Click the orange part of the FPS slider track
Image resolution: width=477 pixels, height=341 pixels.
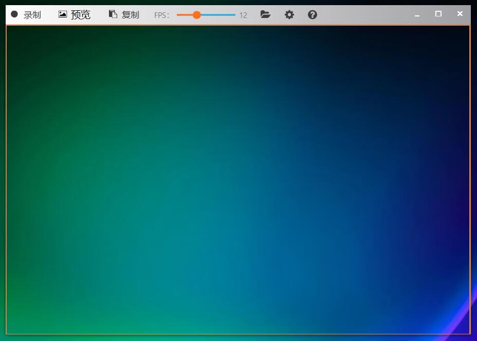point(184,15)
